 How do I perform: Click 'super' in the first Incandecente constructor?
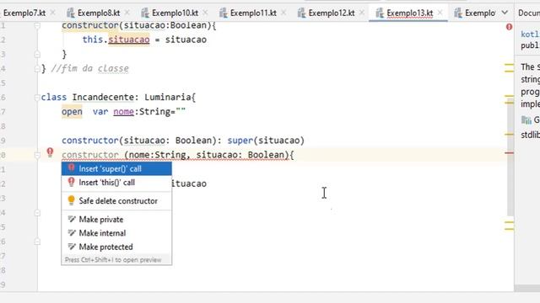240,141
